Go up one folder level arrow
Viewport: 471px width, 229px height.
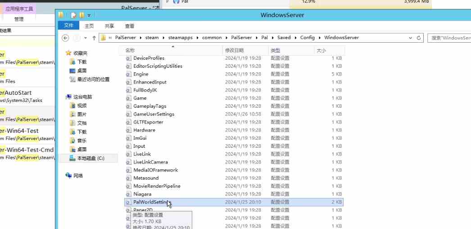(x=94, y=38)
